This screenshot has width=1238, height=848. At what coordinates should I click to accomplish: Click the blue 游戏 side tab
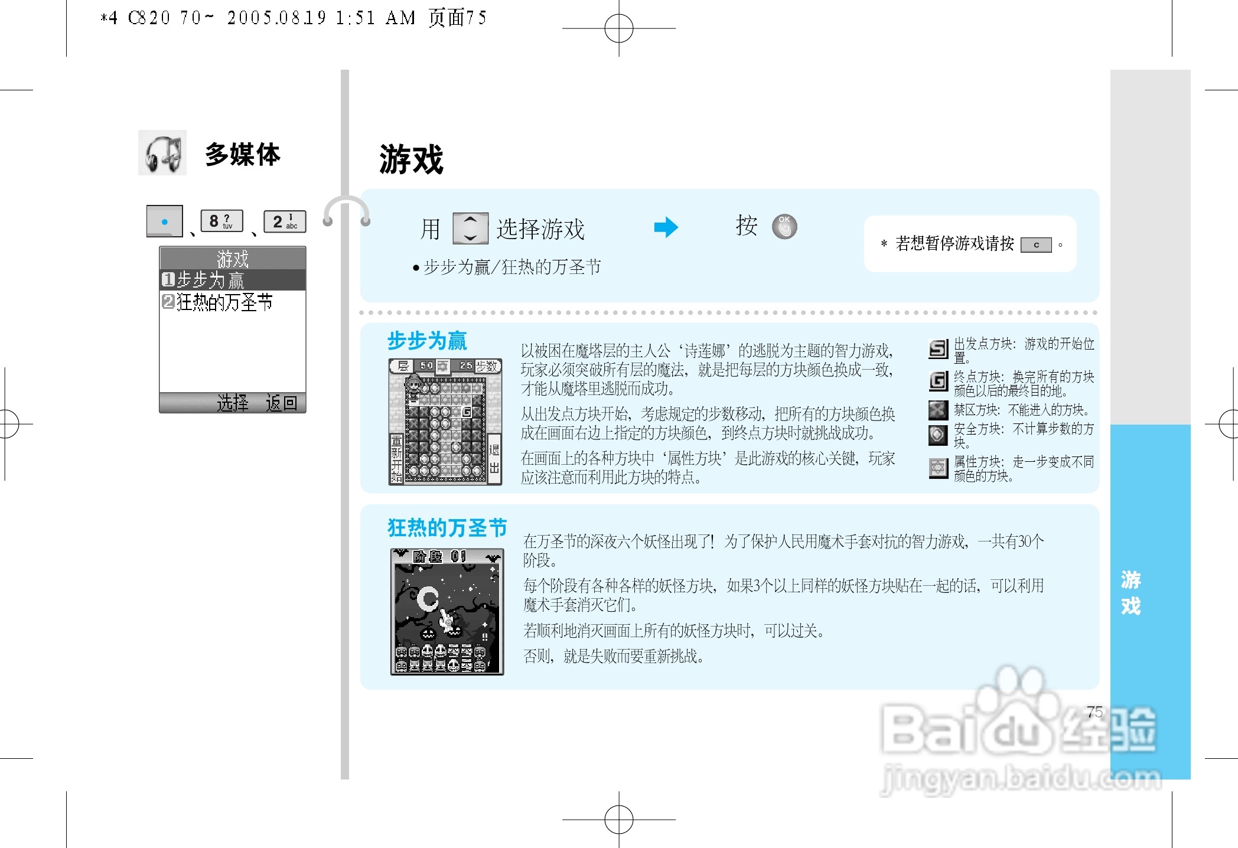click(1131, 592)
